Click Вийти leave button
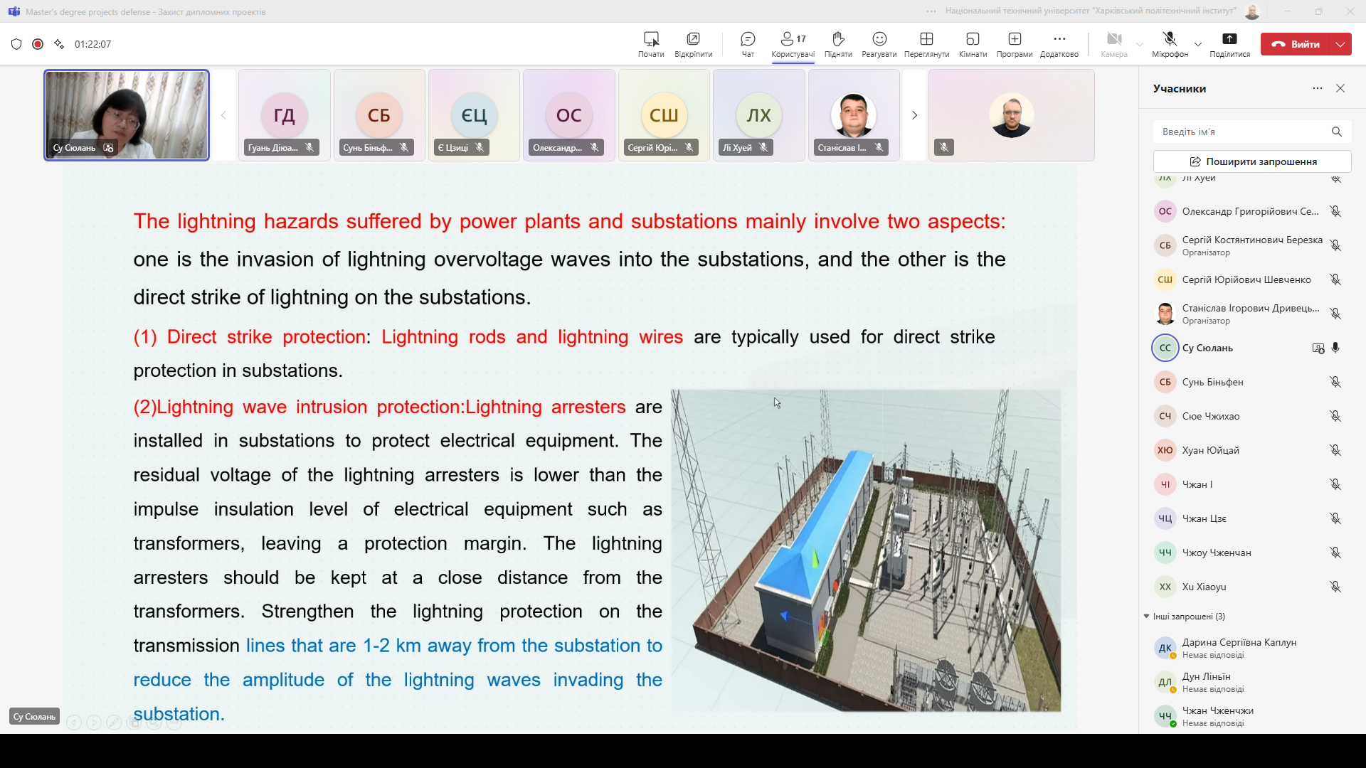 point(1296,44)
